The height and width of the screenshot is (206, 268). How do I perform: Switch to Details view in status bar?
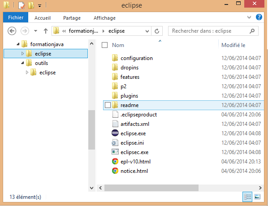pos(247,197)
